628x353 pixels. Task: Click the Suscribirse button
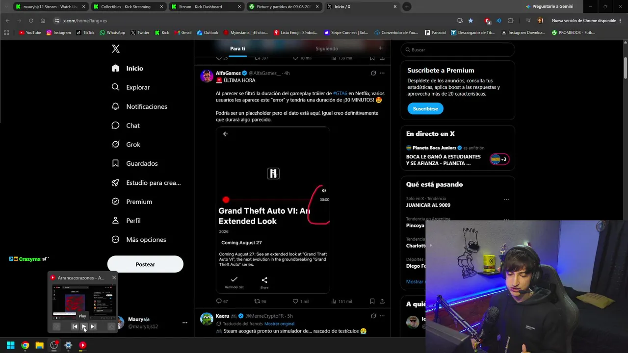(x=425, y=108)
